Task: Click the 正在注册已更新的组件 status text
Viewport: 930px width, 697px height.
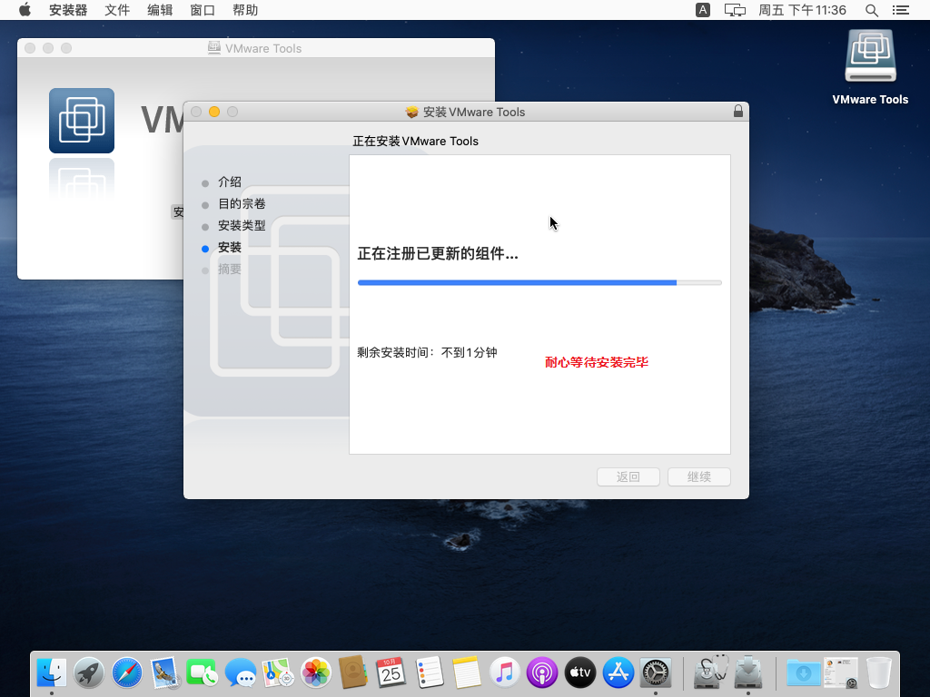Action: pos(438,254)
